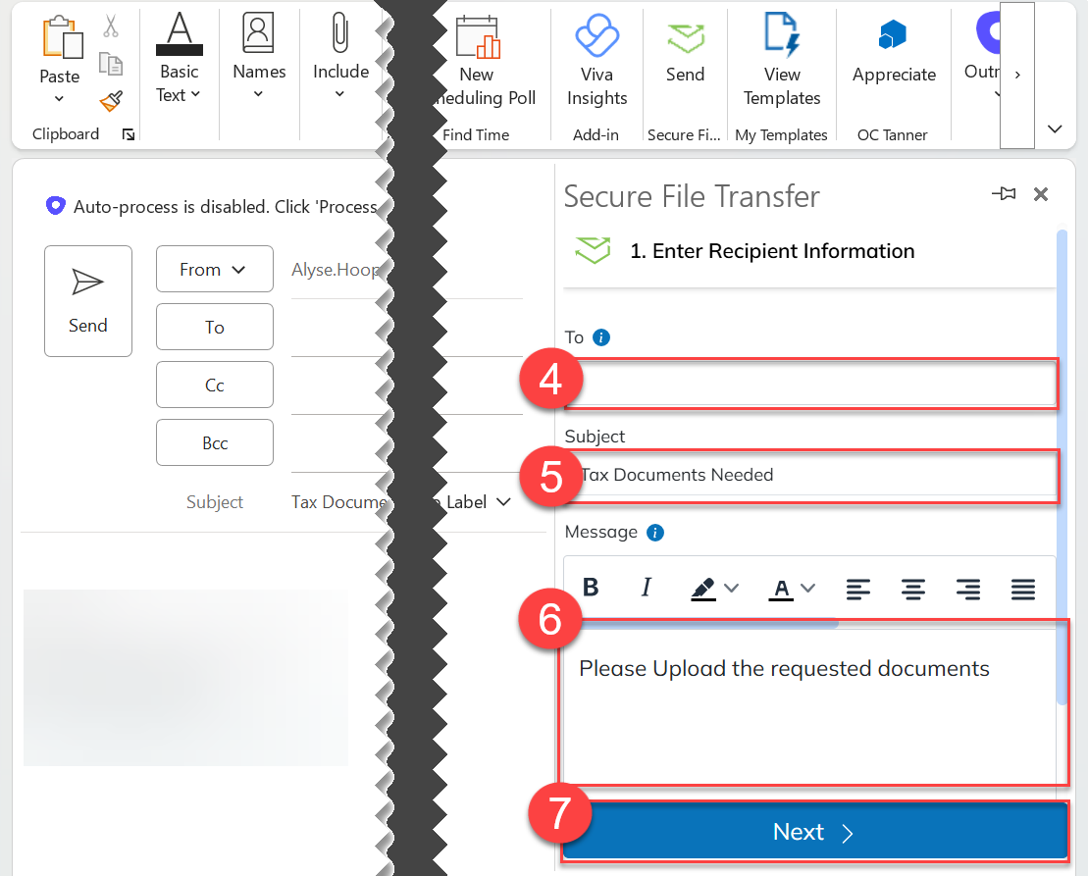
Task: Pin the Secure File Transfer pane
Action: pos(1003,195)
